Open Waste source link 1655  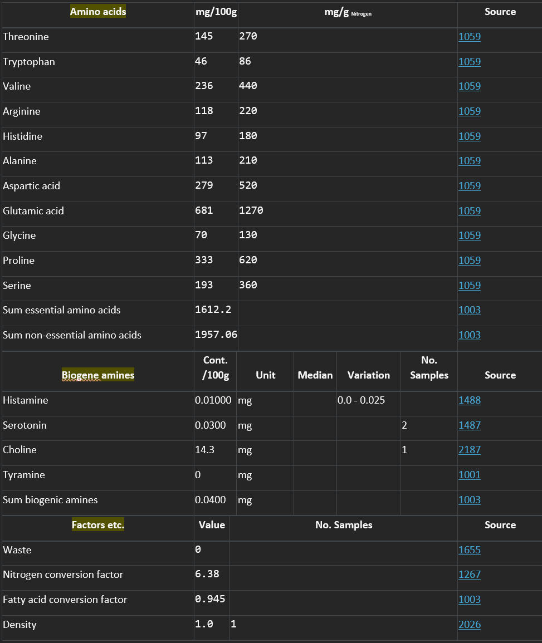coord(470,550)
